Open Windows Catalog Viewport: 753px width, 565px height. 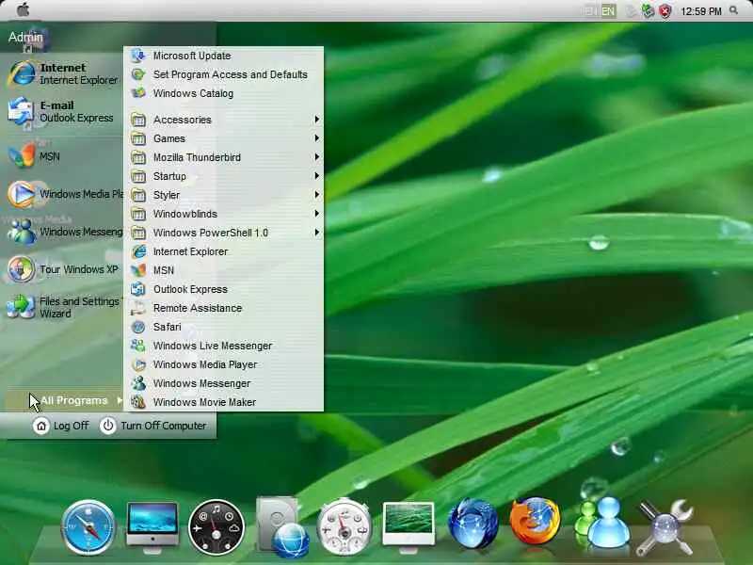coord(224,93)
